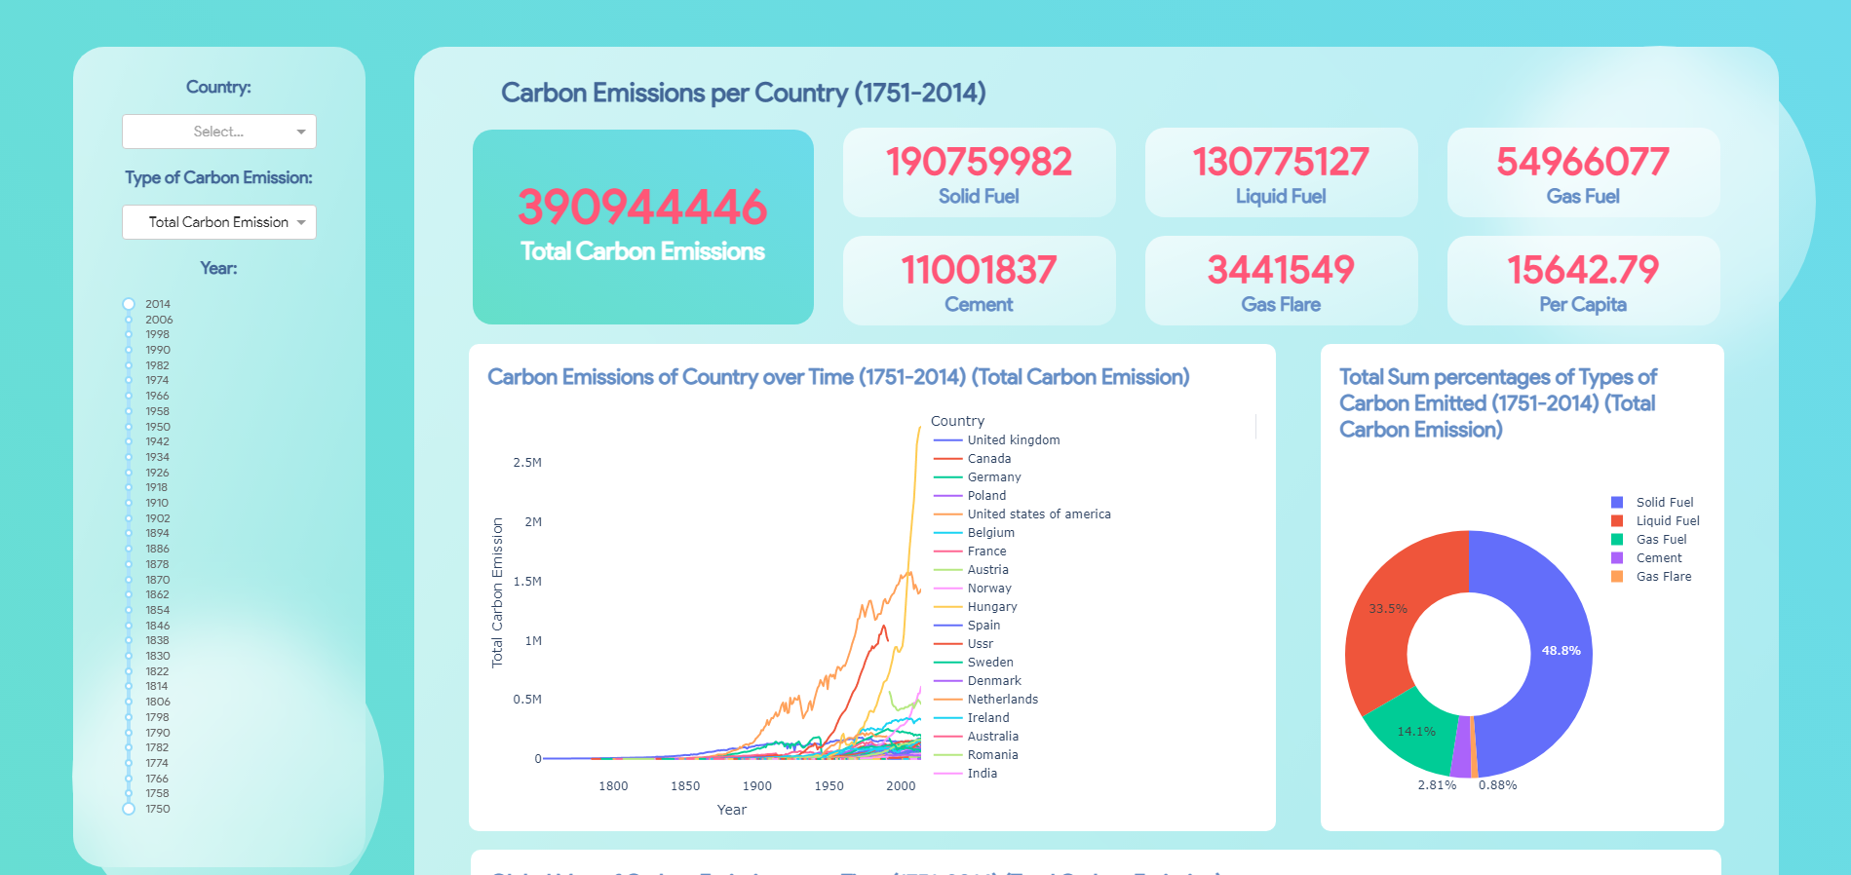
Task: Click the 2014 handle on the year slider
Action: tap(129, 304)
